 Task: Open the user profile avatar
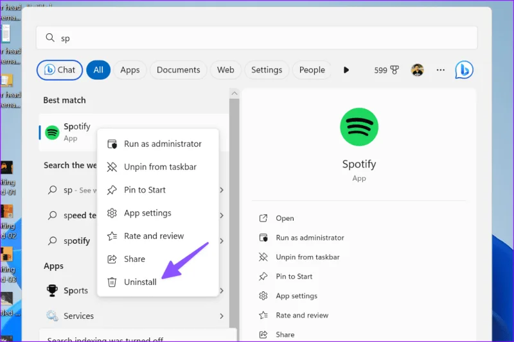point(417,70)
